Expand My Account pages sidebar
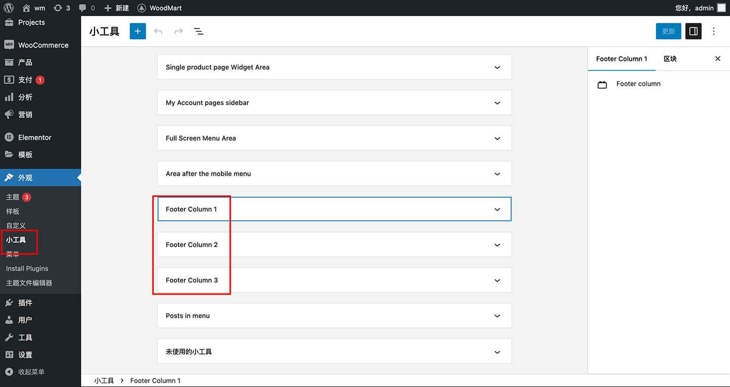This screenshot has width=730, height=387. 335,102
